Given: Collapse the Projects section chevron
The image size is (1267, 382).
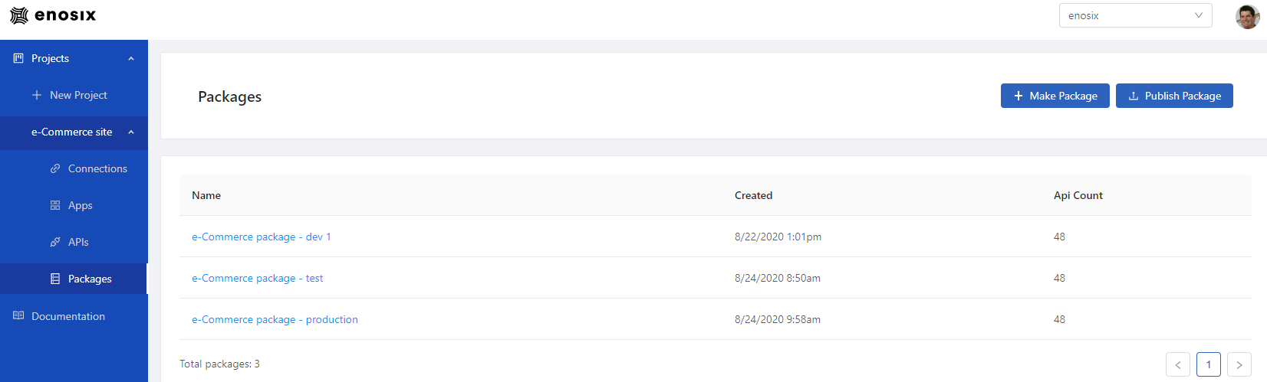Looking at the screenshot, I should click(131, 58).
